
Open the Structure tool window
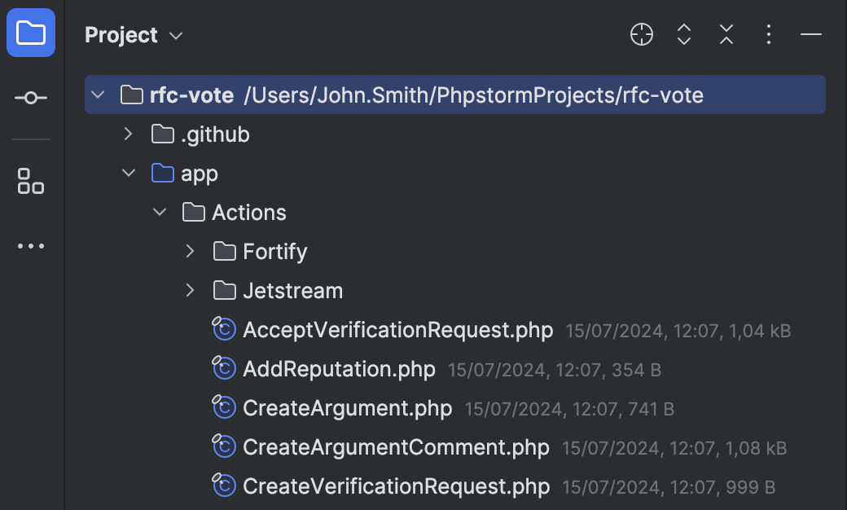31,181
